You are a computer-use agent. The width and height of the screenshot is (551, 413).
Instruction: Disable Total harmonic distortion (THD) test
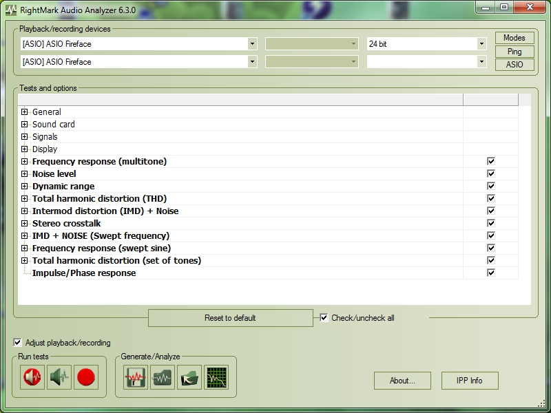(491, 198)
